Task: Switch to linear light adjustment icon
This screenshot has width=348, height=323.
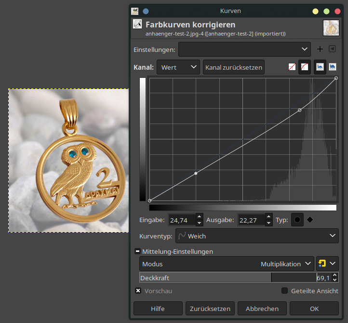Action: pyautogui.click(x=292, y=67)
